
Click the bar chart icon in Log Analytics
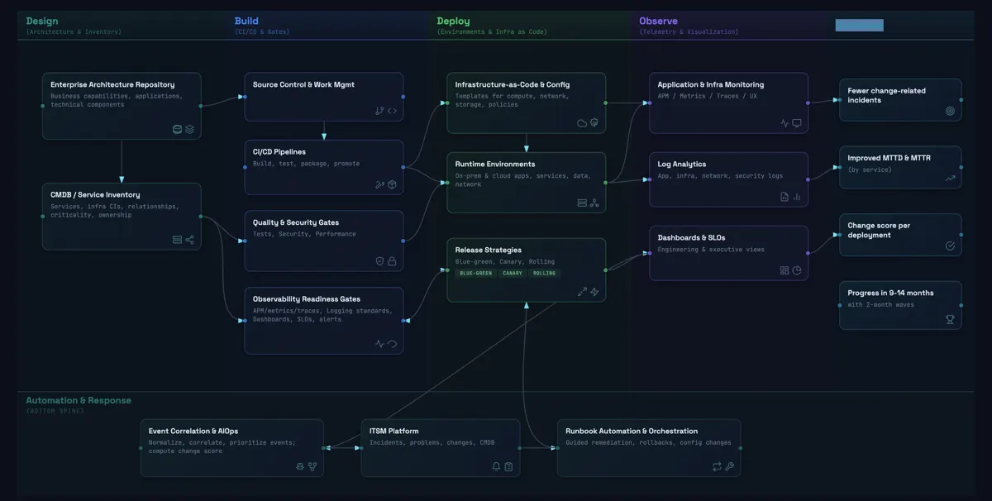(x=797, y=197)
